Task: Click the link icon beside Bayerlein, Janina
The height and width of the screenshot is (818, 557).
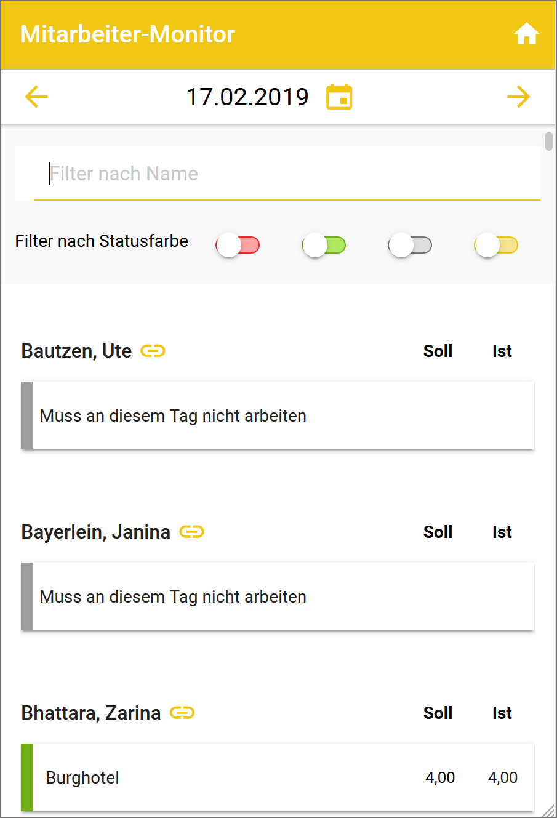Action: 191,532
